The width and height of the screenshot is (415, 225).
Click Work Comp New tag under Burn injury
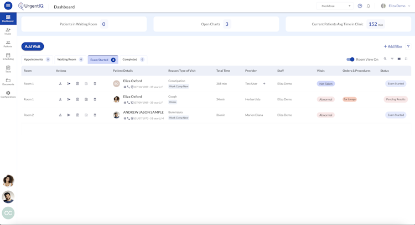[179, 118]
